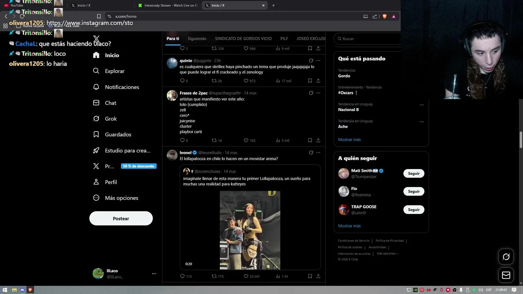This screenshot has width=523, height=294.
Task: Open Grok in the X sidebar
Action: (x=105, y=119)
